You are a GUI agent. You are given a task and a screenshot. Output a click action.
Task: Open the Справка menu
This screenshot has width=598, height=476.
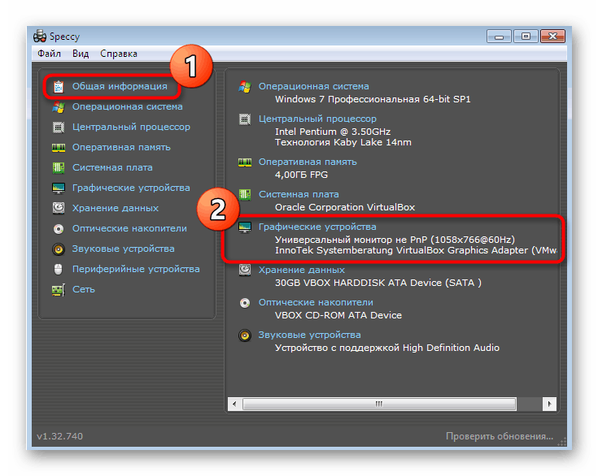119,54
